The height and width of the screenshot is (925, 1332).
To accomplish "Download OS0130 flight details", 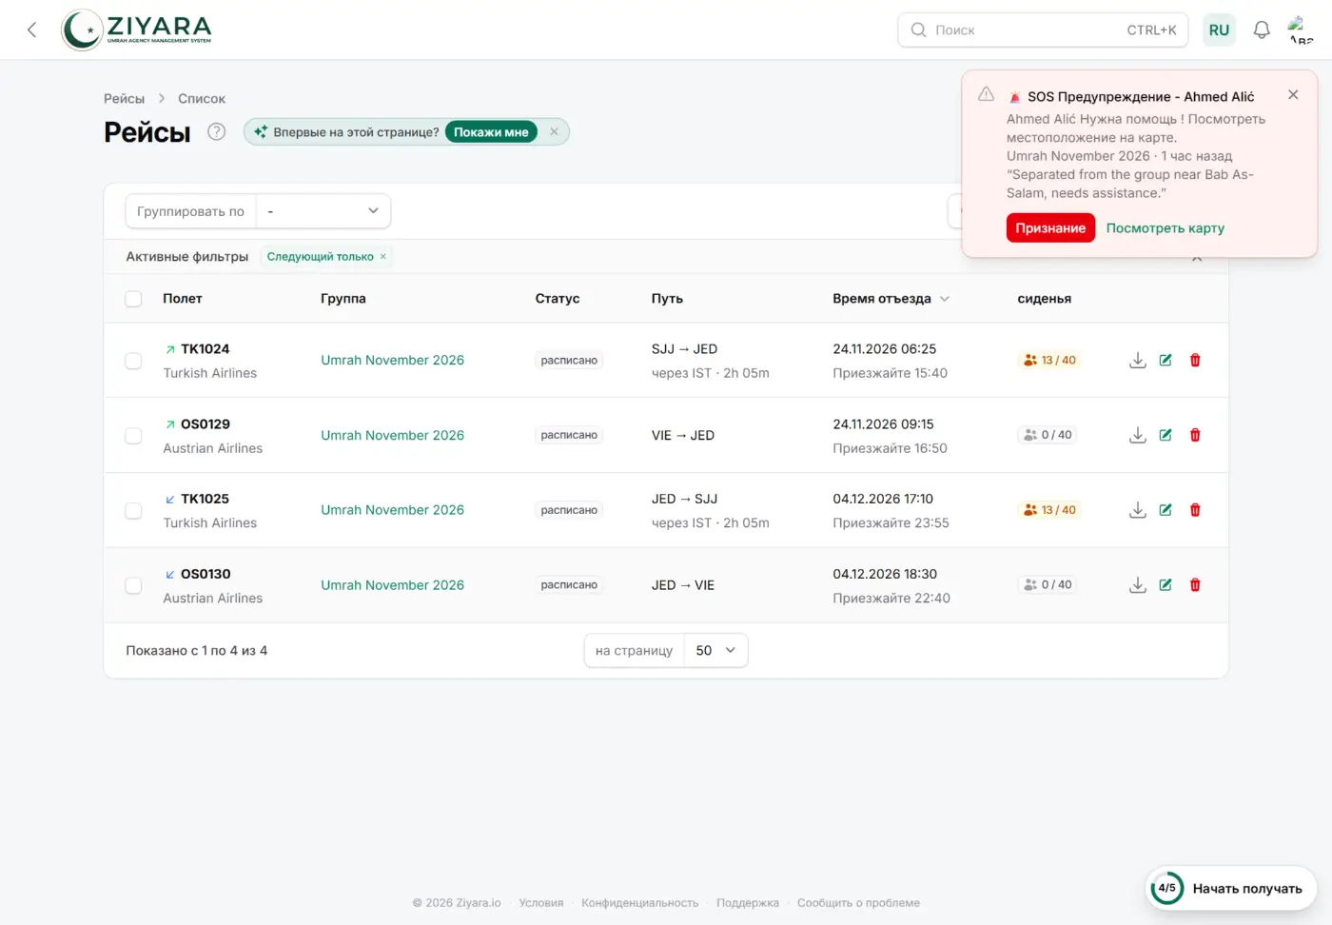I will click(x=1137, y=585).
